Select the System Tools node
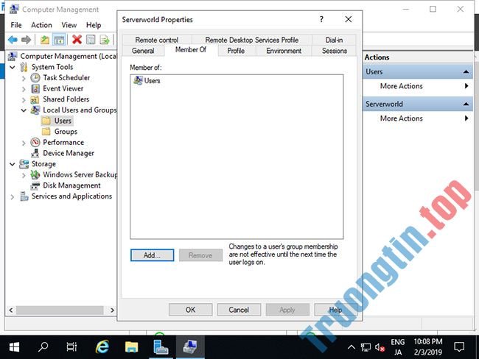479x359 pixels. (x=52, y=67)
